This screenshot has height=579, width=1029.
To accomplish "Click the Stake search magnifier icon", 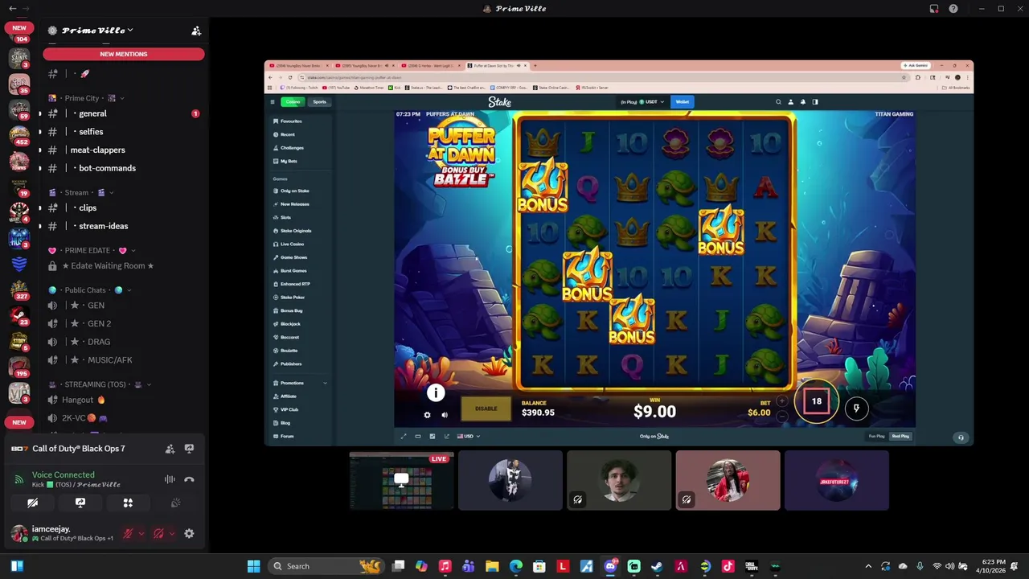I will (778, 102).
